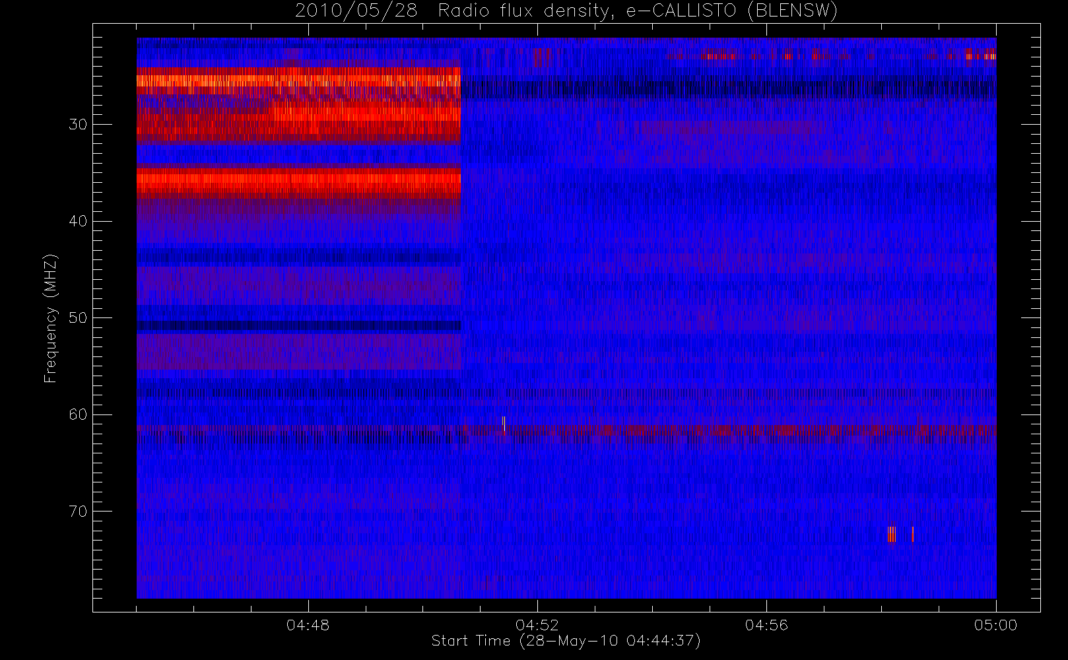Click the 04:52 time tick label

[x=537, y=625]
